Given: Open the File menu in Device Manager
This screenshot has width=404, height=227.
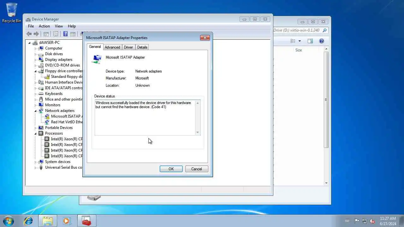Looking at the screenshot, I should 31,26.
